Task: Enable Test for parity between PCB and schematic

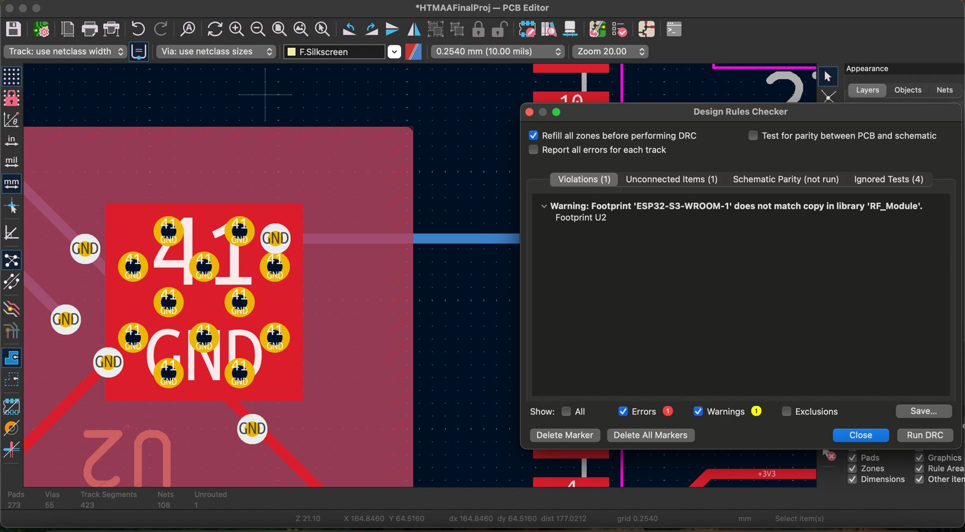Action: [x=753, y=136]
